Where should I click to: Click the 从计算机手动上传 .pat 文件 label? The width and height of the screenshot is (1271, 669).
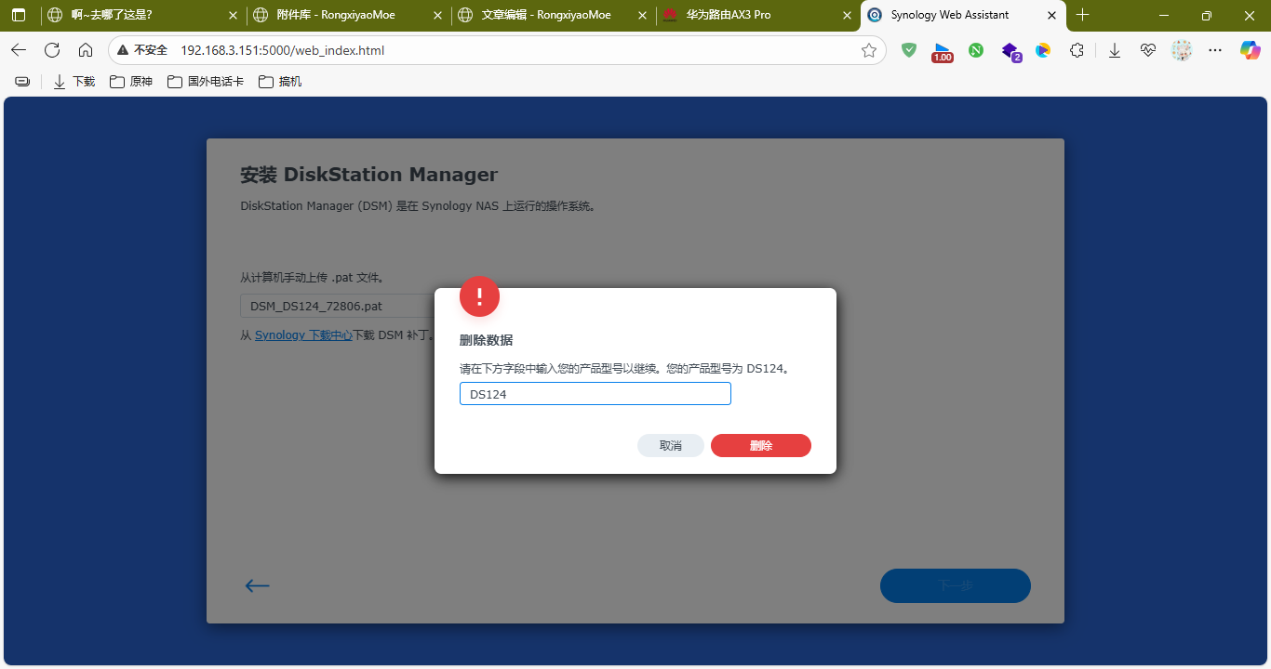pos(312,277)
